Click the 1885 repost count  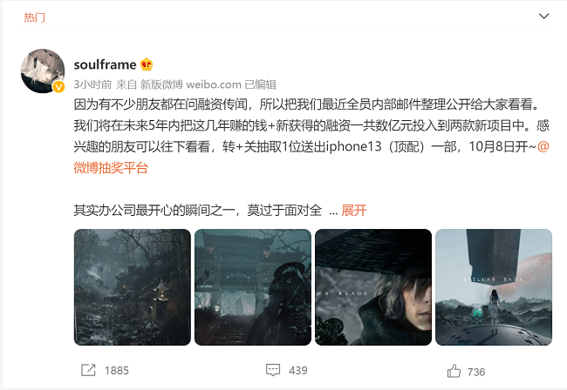pyautogui.click(x=116, y=371)
